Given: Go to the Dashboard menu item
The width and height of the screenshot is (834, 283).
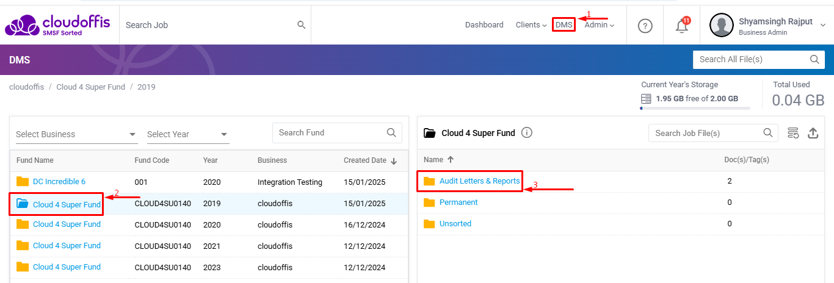Looking at the screenshot, I should 484,25.
